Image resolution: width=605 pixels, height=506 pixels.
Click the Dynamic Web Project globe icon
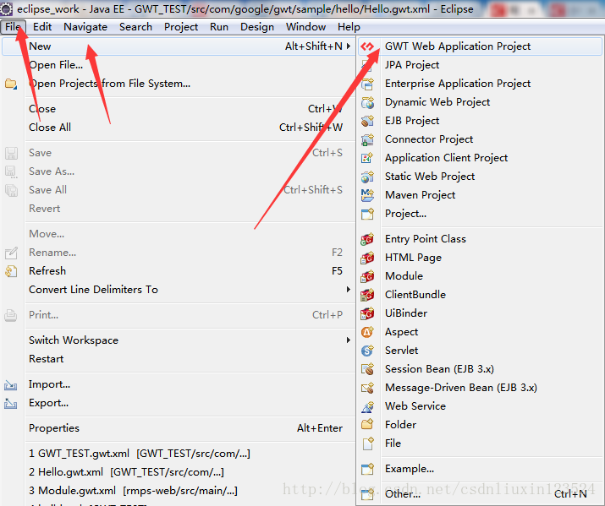click(x=367, y=102)
